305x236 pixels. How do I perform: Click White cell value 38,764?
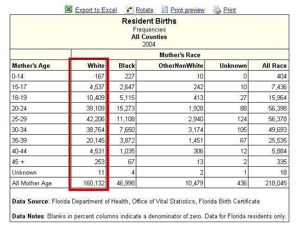[95, 130]
